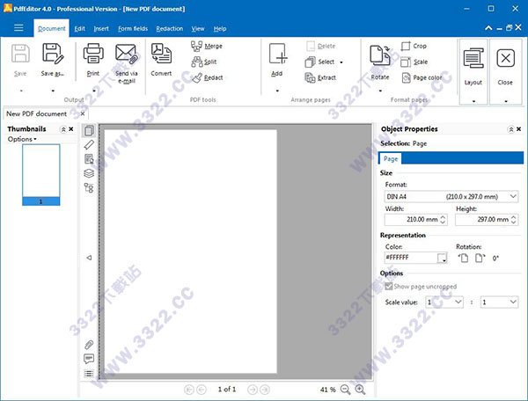Image resolution: width=528 pixels, height=401 pixels.
Task: Open the Thumbnails Options dropdown
Action: 22,139
